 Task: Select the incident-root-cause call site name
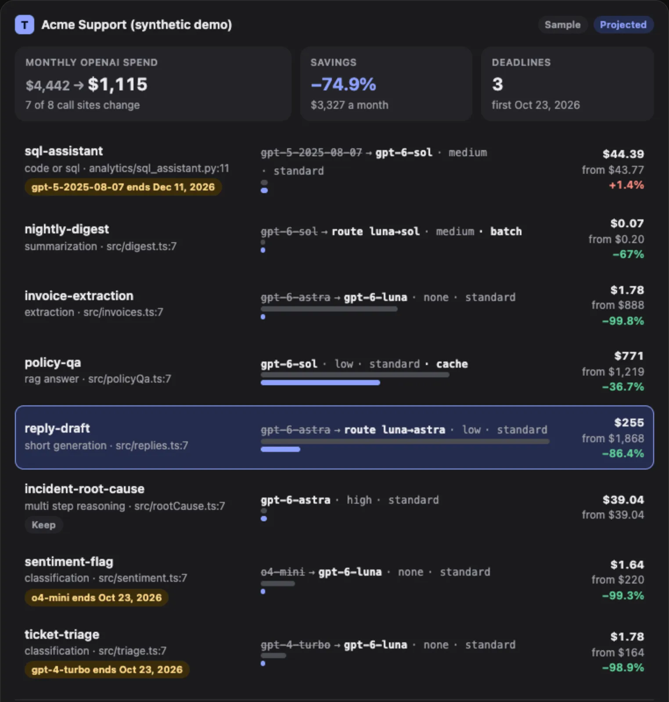tap(84, 489)
